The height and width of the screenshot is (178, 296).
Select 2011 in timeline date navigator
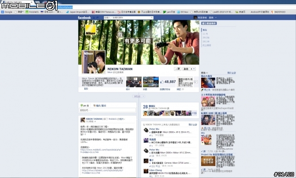pos(206,41)
